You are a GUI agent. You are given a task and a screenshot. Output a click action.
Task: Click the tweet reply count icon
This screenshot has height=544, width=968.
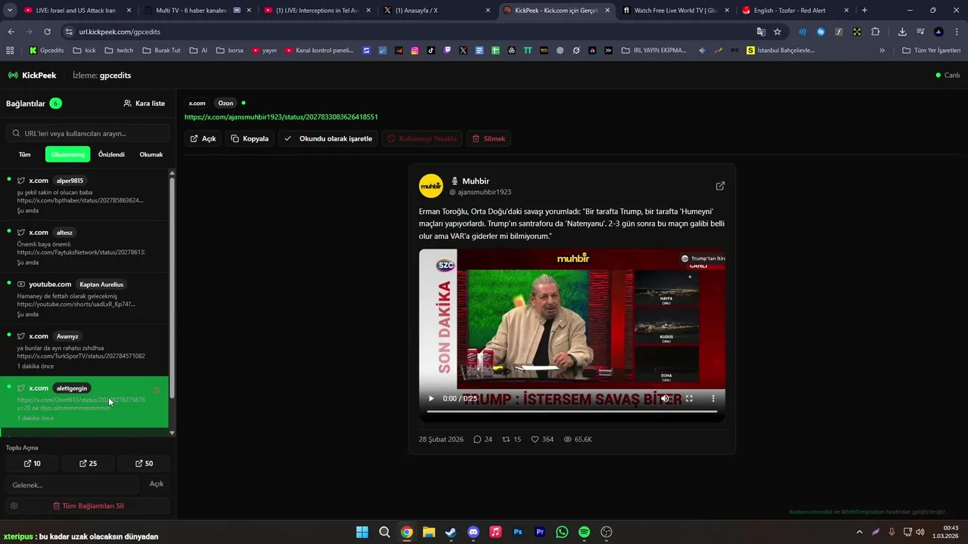tap(477, 439)
